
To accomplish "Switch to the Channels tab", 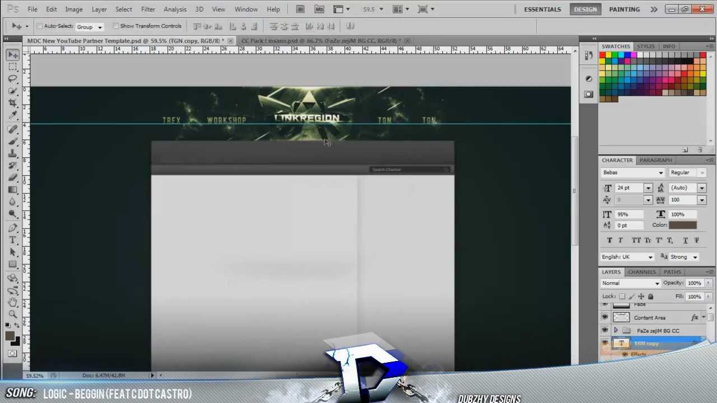I will coord(641,272).
